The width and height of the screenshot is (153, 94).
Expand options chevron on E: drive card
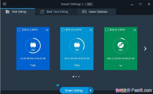121,66
